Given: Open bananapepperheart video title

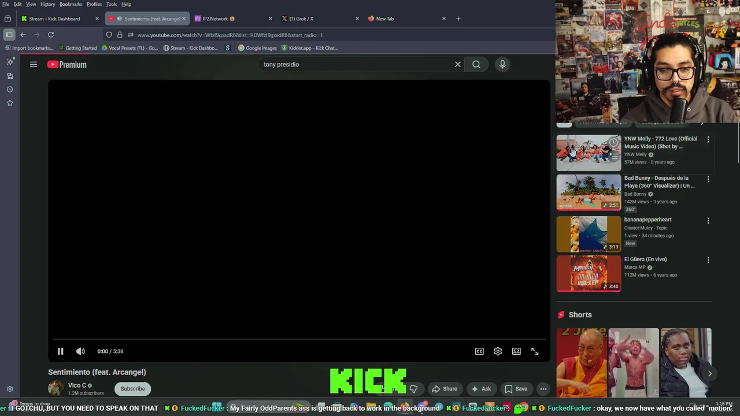Looking at the screenshot, I should (x=647, y=220).
